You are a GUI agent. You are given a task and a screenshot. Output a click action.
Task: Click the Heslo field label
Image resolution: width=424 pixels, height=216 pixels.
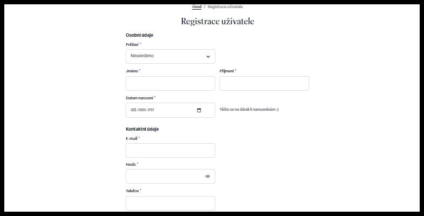pyautogui.click(x=131, y=164)
